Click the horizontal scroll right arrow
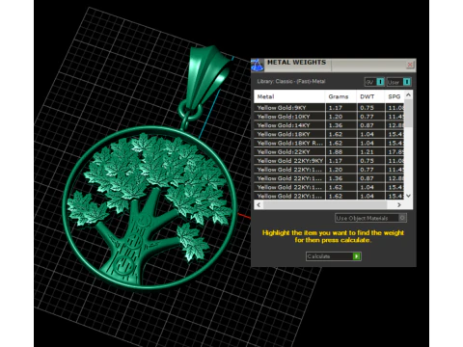Viewport: 463px width, 347px height. [399, 204]
